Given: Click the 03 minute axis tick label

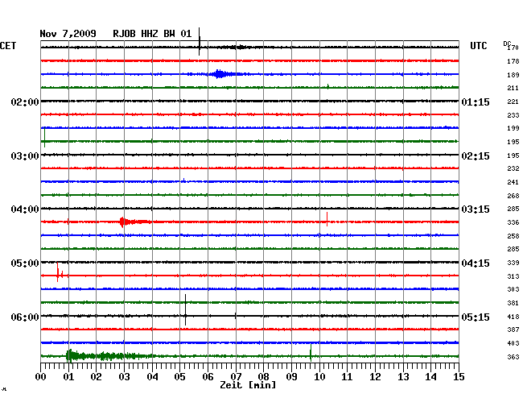Looking at the screenshot, I should point(124,376).
